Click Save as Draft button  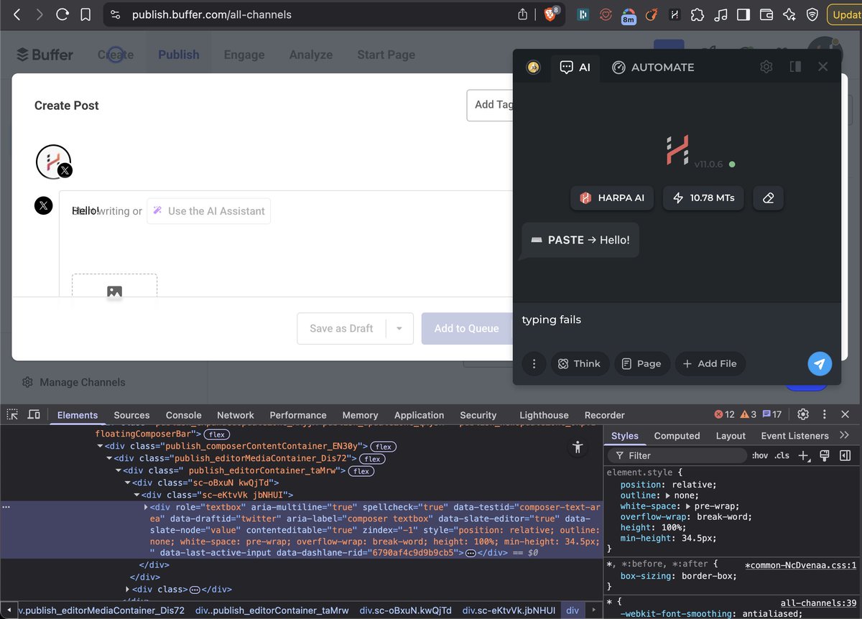(x=341, y=328)
